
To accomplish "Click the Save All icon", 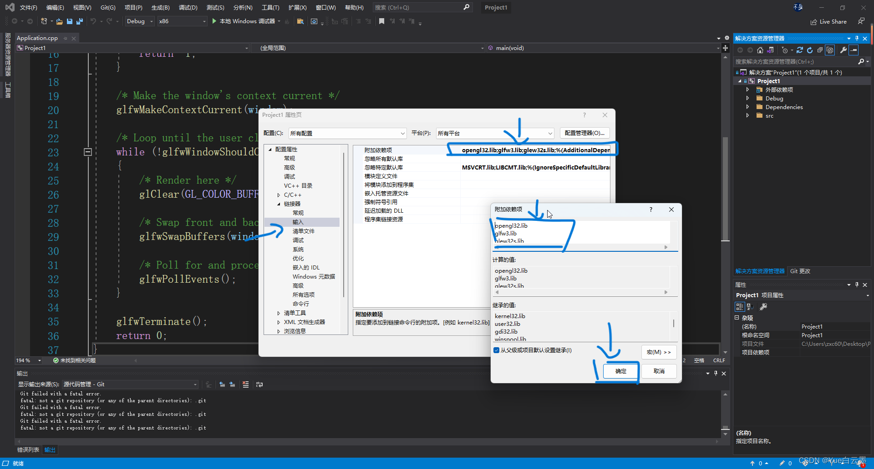I will (x=80, y=21).
